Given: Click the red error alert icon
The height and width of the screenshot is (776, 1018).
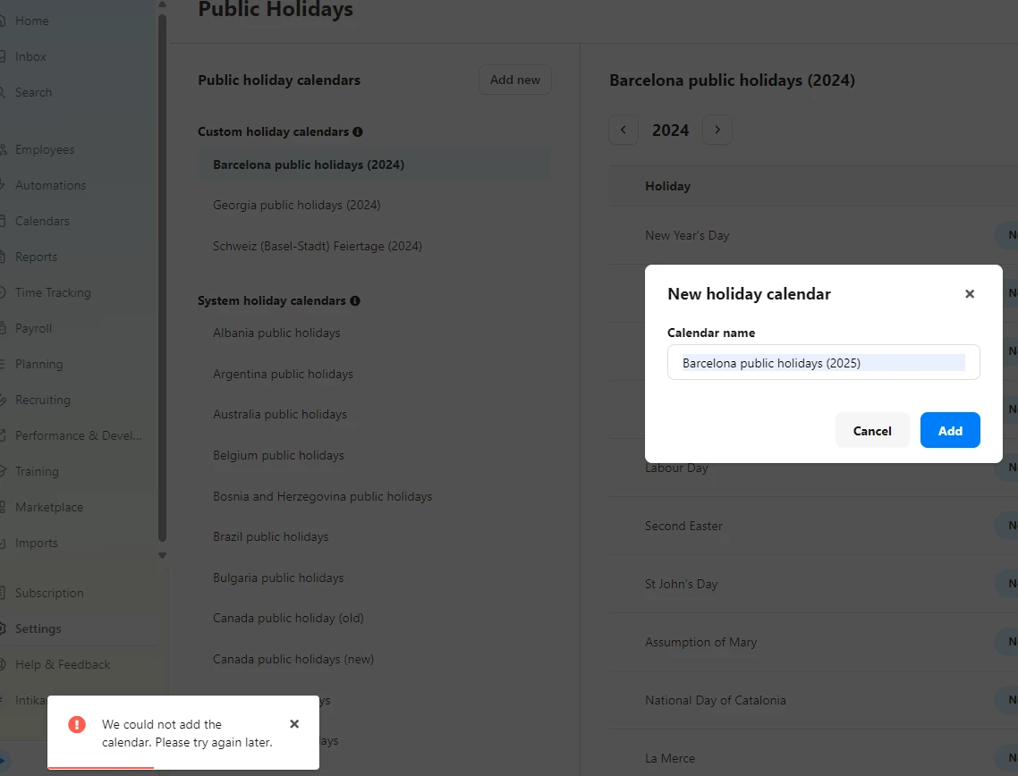Looking at the screenshot, I should (77, 724).
